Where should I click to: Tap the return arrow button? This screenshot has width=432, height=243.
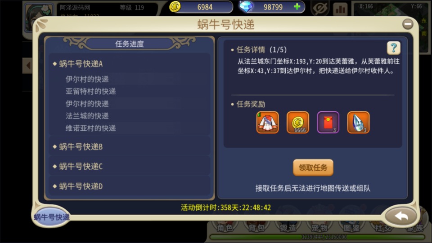(x=401, y=216)
